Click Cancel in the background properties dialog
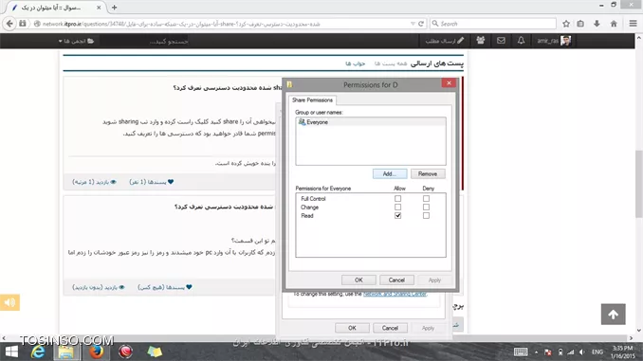643x361 pixels. click(x=390, y=328)
